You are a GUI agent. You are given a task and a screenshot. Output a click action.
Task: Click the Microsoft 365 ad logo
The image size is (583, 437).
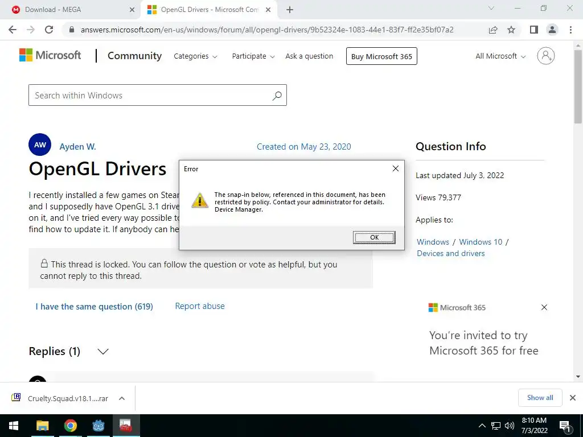point(457,308)
